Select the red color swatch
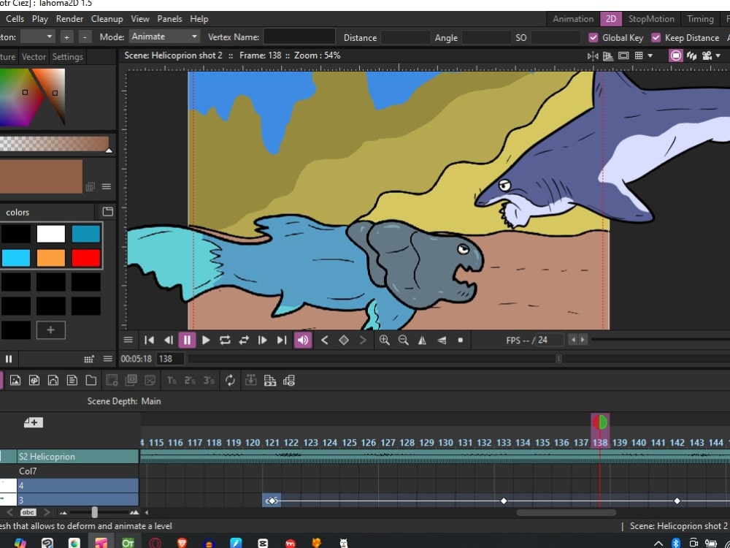Image resolution: width=730 pixels, height=548 pixels. (x=86, y=258)
